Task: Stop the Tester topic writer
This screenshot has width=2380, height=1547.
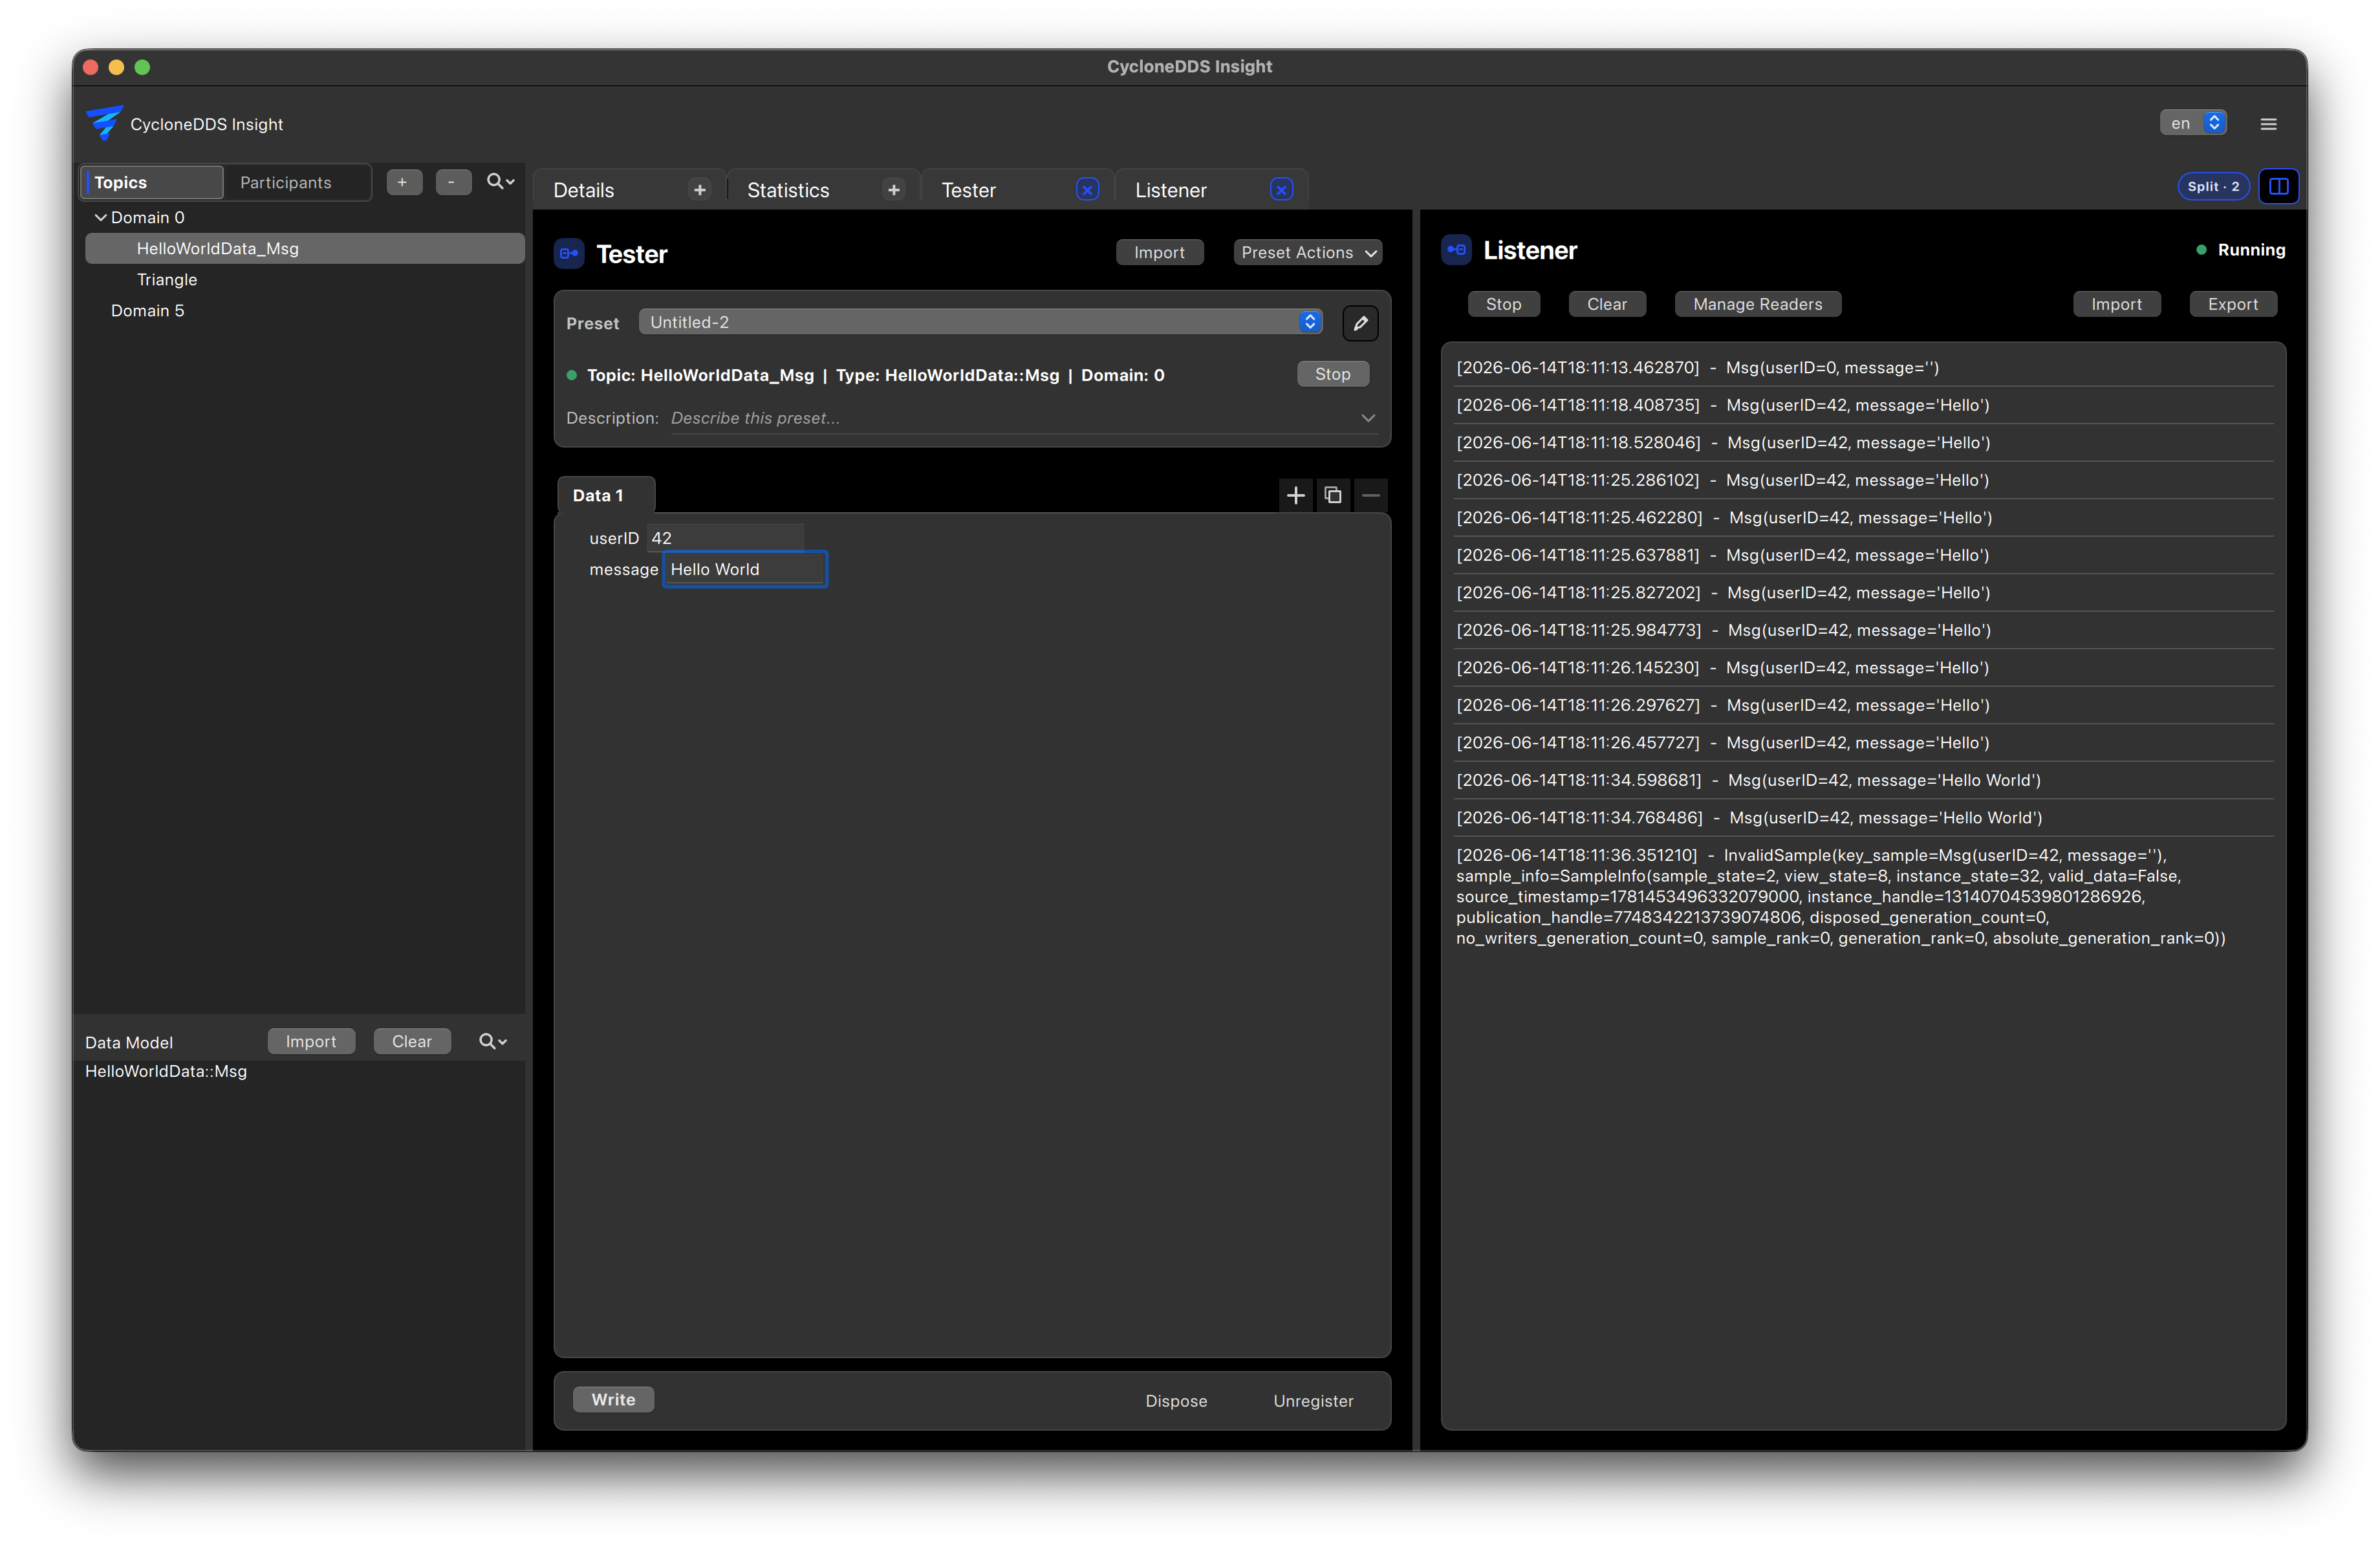Action: tap(1332, 373)
